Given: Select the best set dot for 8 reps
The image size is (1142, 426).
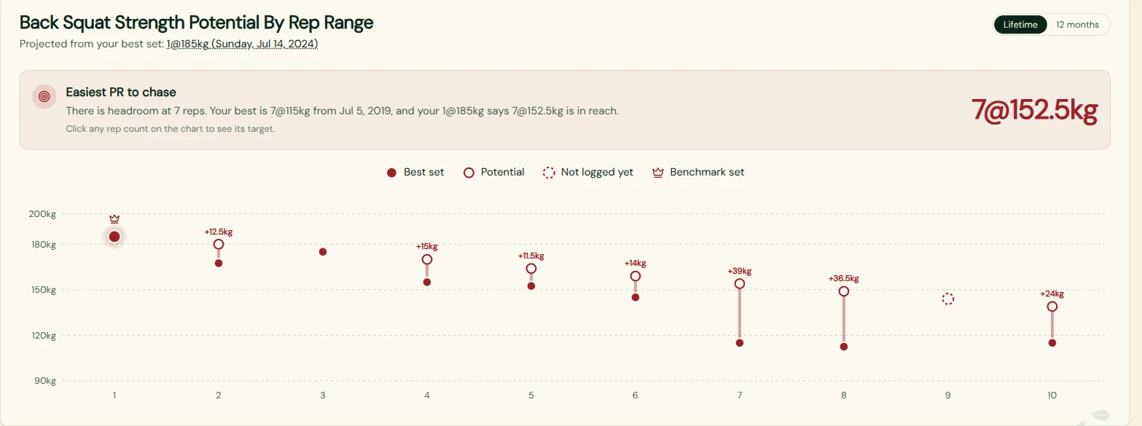Looking at the screenshot, I should click(844, 347).
